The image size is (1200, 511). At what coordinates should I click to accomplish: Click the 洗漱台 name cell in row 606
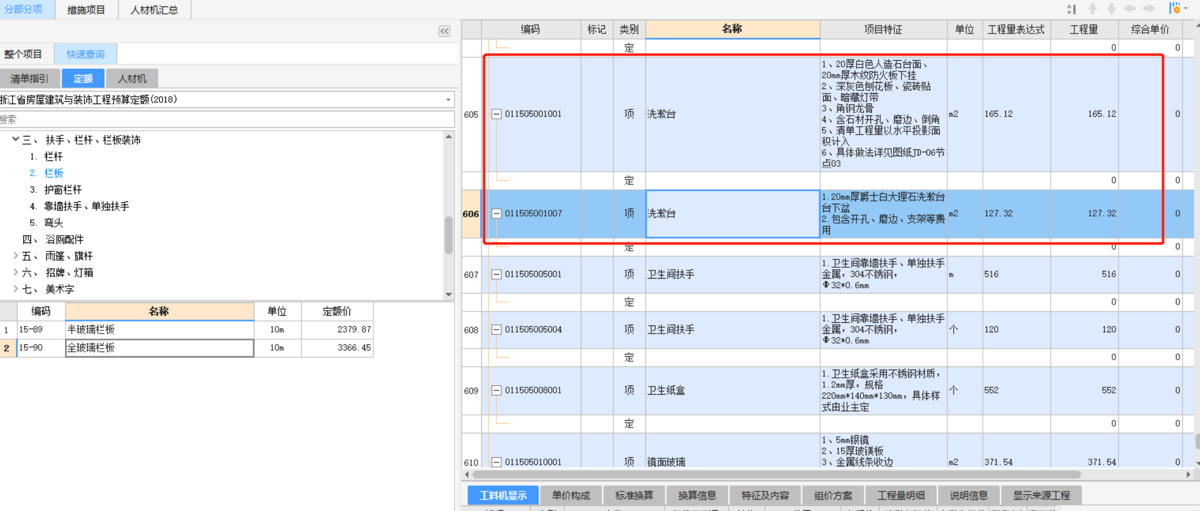733,213
